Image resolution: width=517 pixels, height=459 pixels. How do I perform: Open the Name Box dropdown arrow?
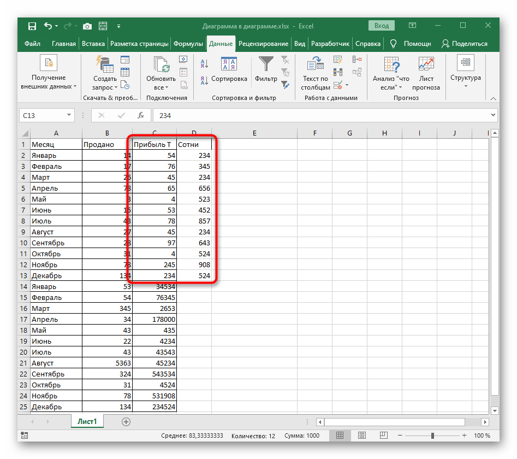click(69, 115)
